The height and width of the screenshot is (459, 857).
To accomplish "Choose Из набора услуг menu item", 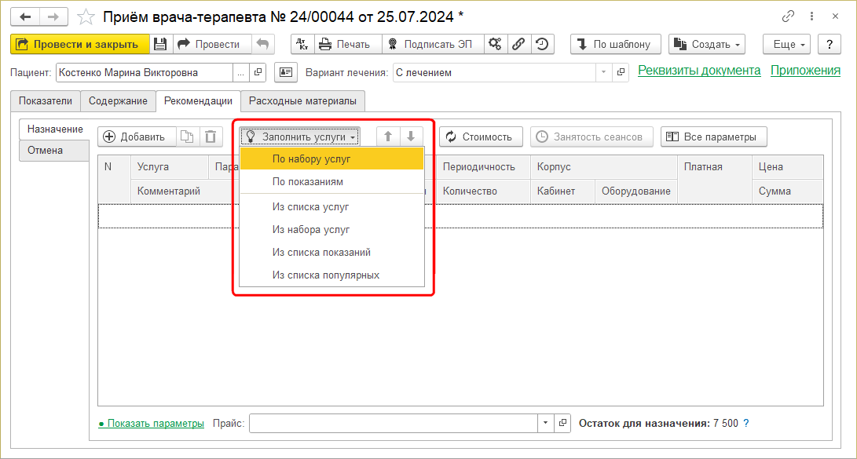I will tap(331, 230).
